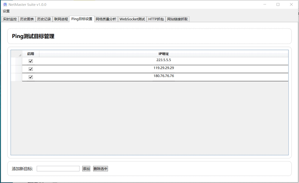Viewport: 299px width, 183px height.
Task: Open the 历史图表 tab
Action: (27, 19)
